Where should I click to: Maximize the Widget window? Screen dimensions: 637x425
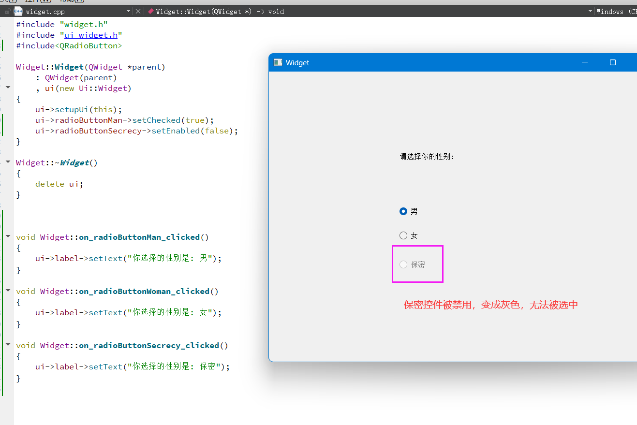[x=613, y=62]
